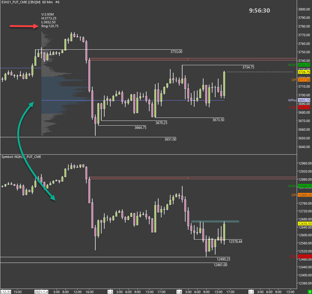The image size is (312, 294).
Task: Click the OP 12800.25 open tag
Action: point(302,195)
